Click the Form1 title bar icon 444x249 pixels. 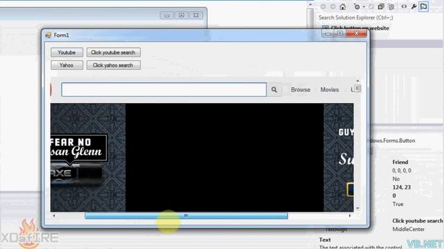(48, 35)
